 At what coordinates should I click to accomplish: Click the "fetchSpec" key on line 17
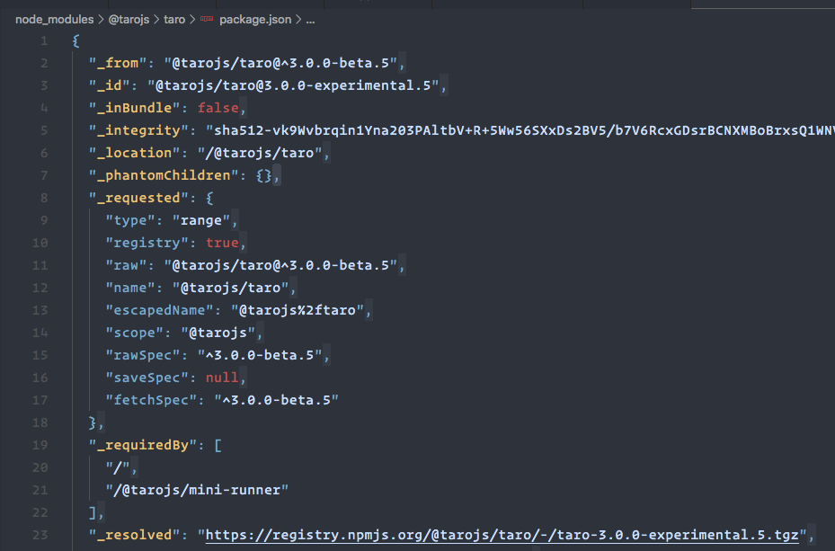[x=151, y=400]
